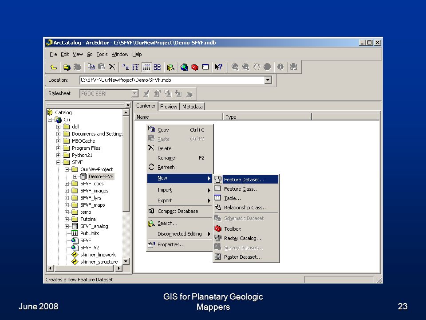The height and width of the screenshot is (320, 426).
Task: Select Copy in the context menu
Action: [x=180, y=130]
